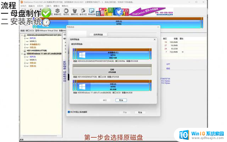The width and height of the screenshot is (227, 142).
Task: Click 取消 at the bottom of the clone dialog
Action: tap(140, 113)
